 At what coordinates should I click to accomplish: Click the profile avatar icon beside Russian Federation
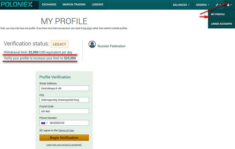(92, 44)
